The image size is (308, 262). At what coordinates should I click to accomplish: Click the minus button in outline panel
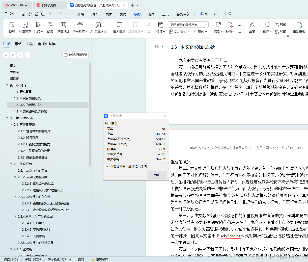tap(27, 55)
